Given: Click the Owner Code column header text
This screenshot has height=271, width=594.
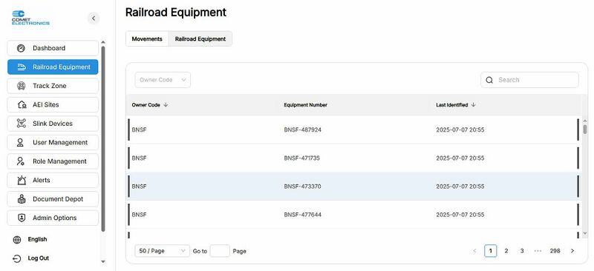Looking at the screenshot, I should (146, 105).
